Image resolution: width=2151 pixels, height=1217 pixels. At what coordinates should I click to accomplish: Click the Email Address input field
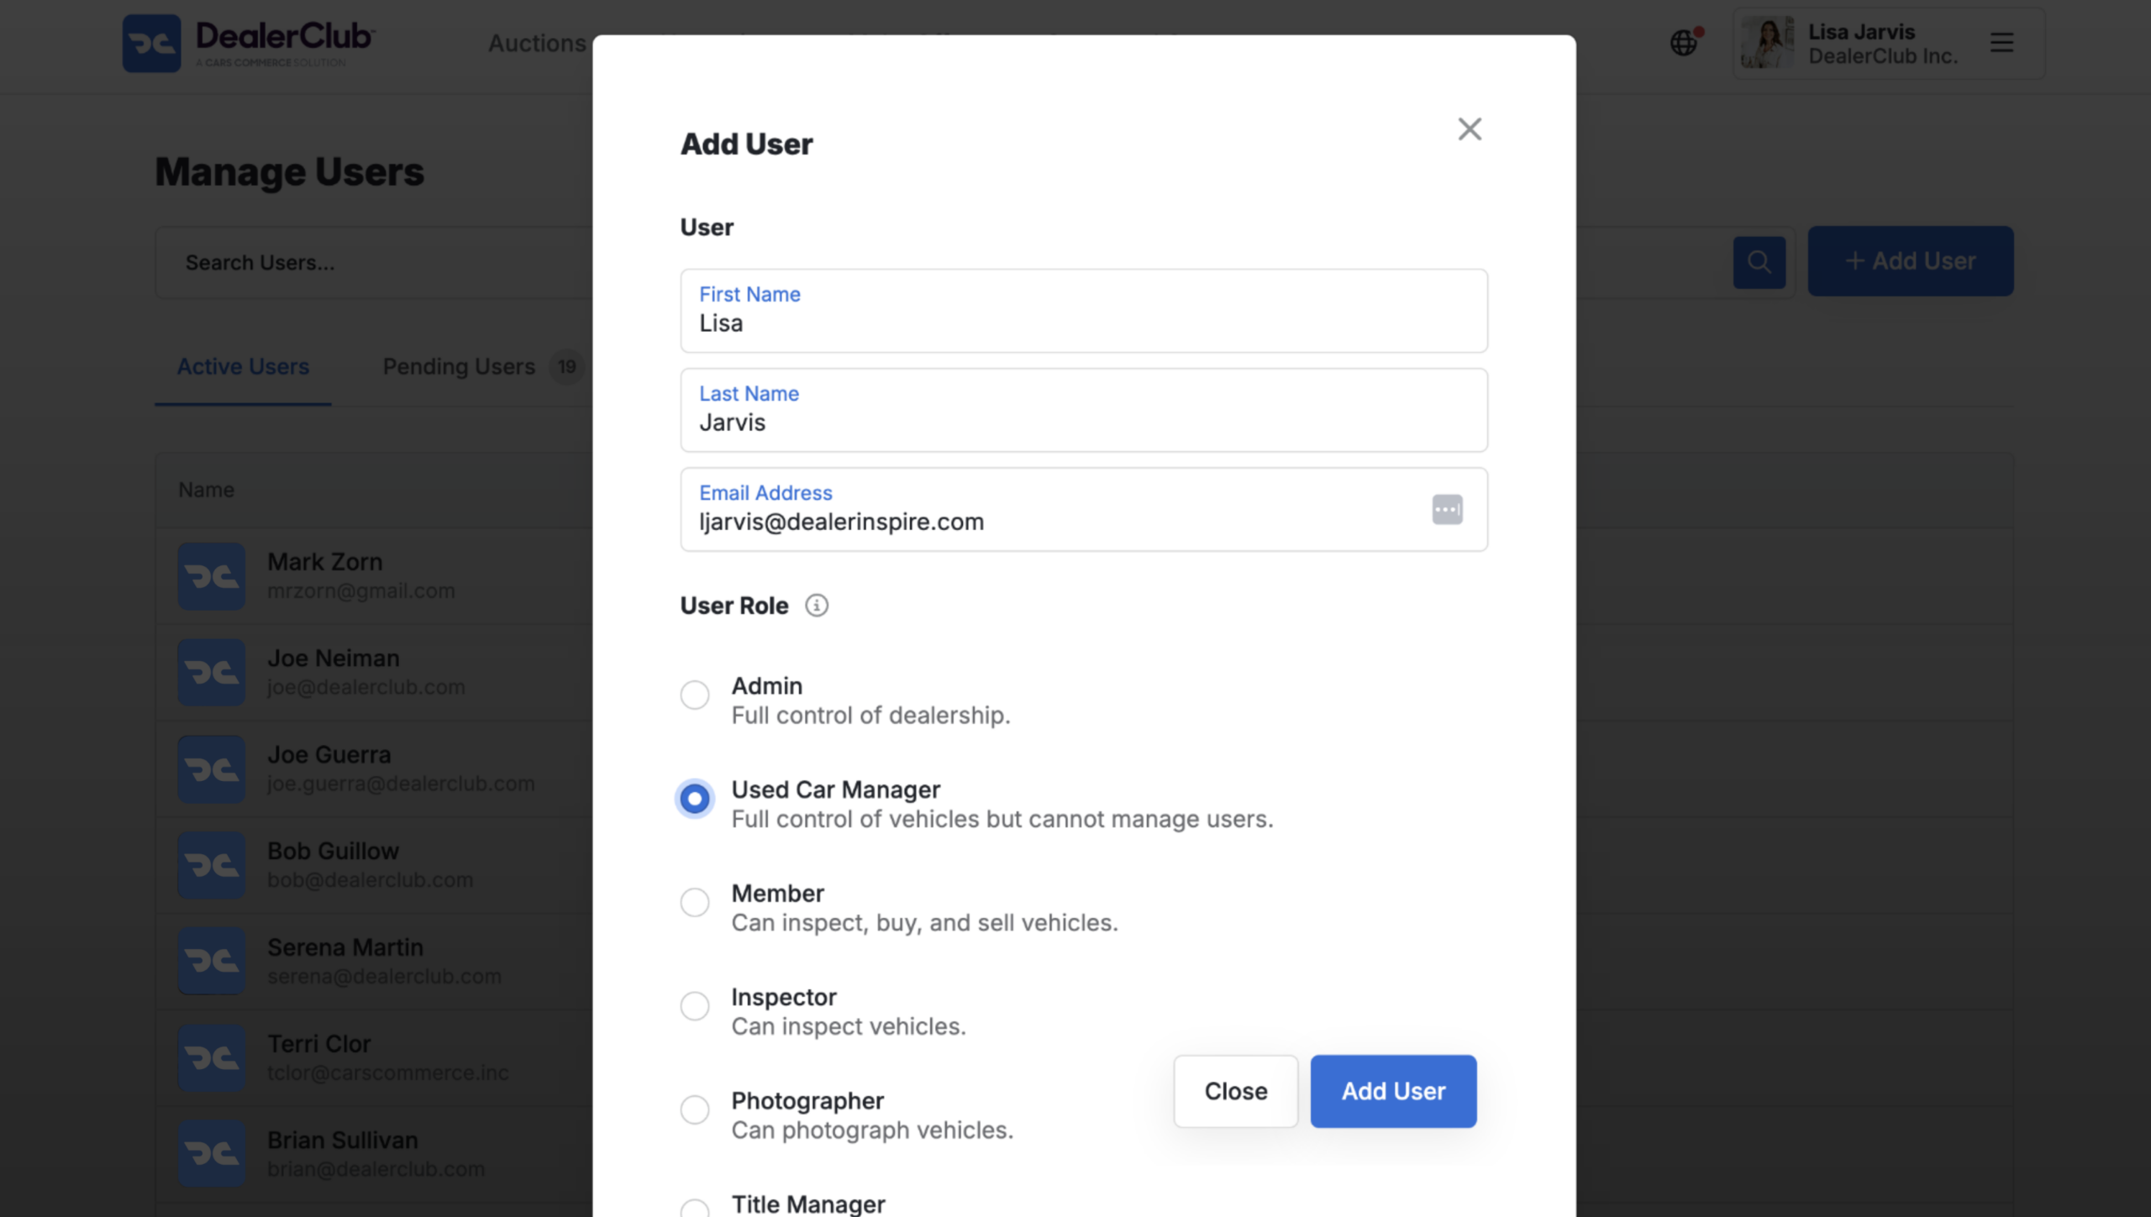1084,510
